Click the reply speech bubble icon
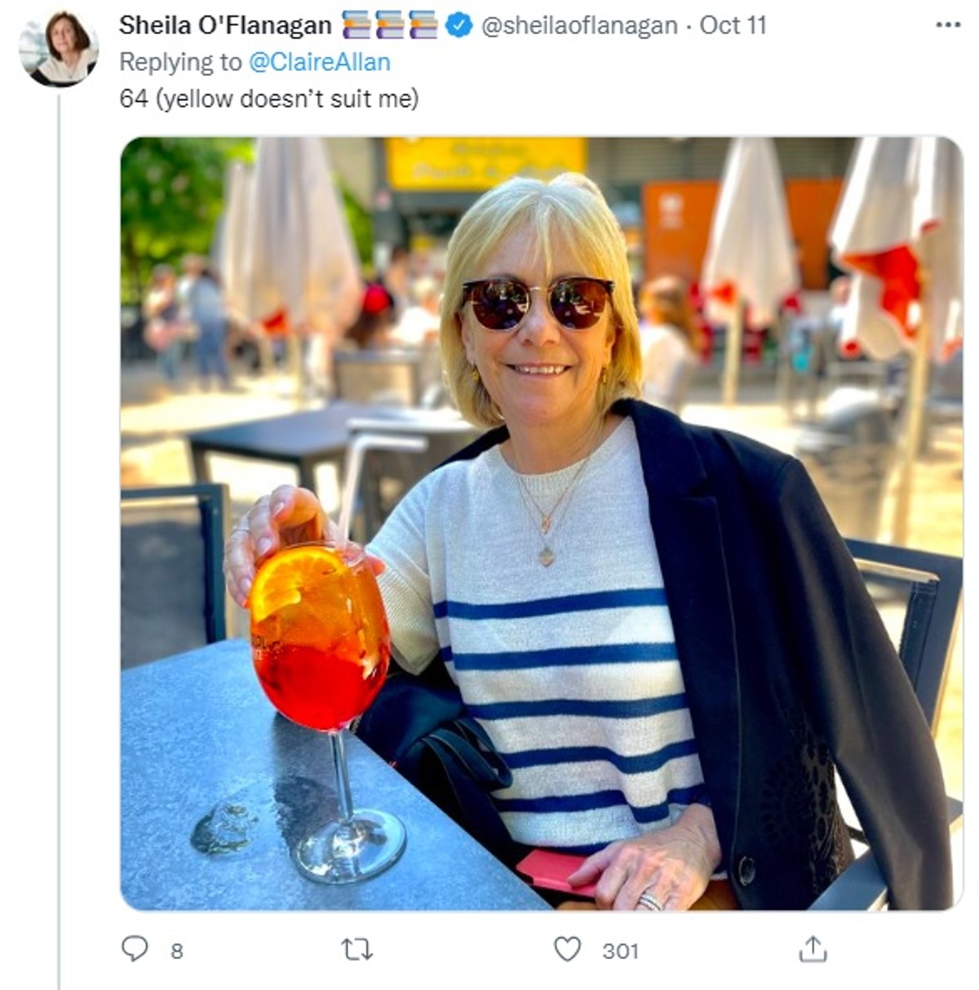979x990 pixels. point(135,949)
